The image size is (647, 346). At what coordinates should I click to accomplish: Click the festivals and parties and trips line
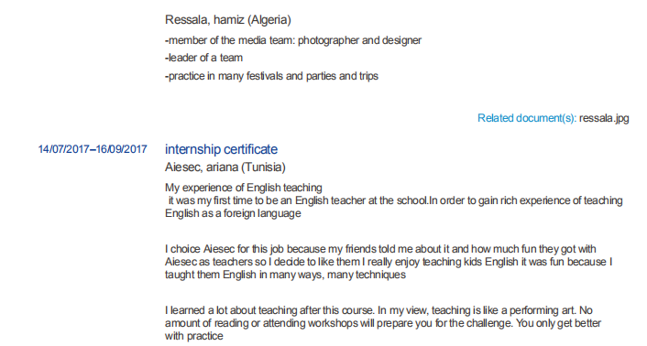tap(271, 76)
